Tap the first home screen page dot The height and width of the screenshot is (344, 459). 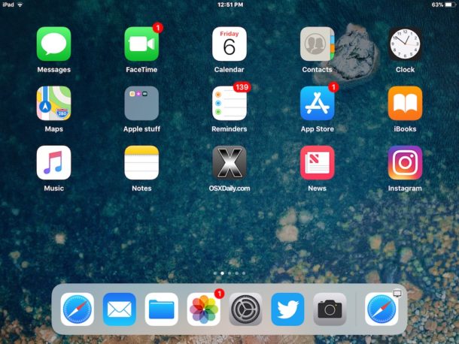[215, 273]
